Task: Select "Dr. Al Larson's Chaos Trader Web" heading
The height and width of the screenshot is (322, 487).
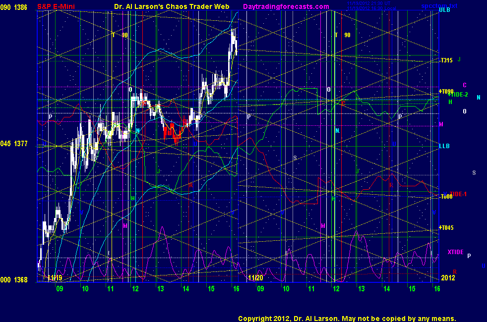Action: click(172, 6)
